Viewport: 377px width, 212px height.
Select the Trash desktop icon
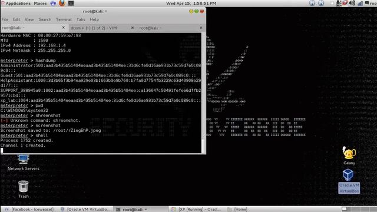(x=24, y=189)
